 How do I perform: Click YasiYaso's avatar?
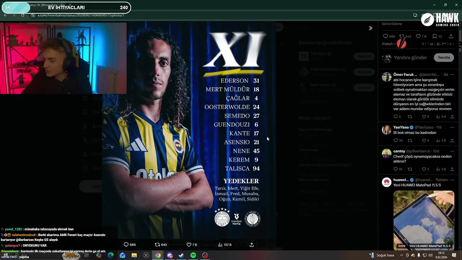coord(387,130)
